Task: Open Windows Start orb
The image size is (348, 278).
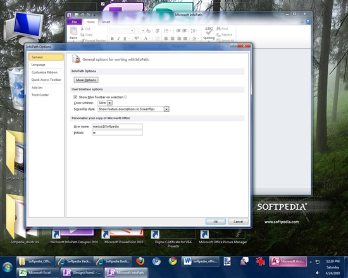Action: point(8,267)
